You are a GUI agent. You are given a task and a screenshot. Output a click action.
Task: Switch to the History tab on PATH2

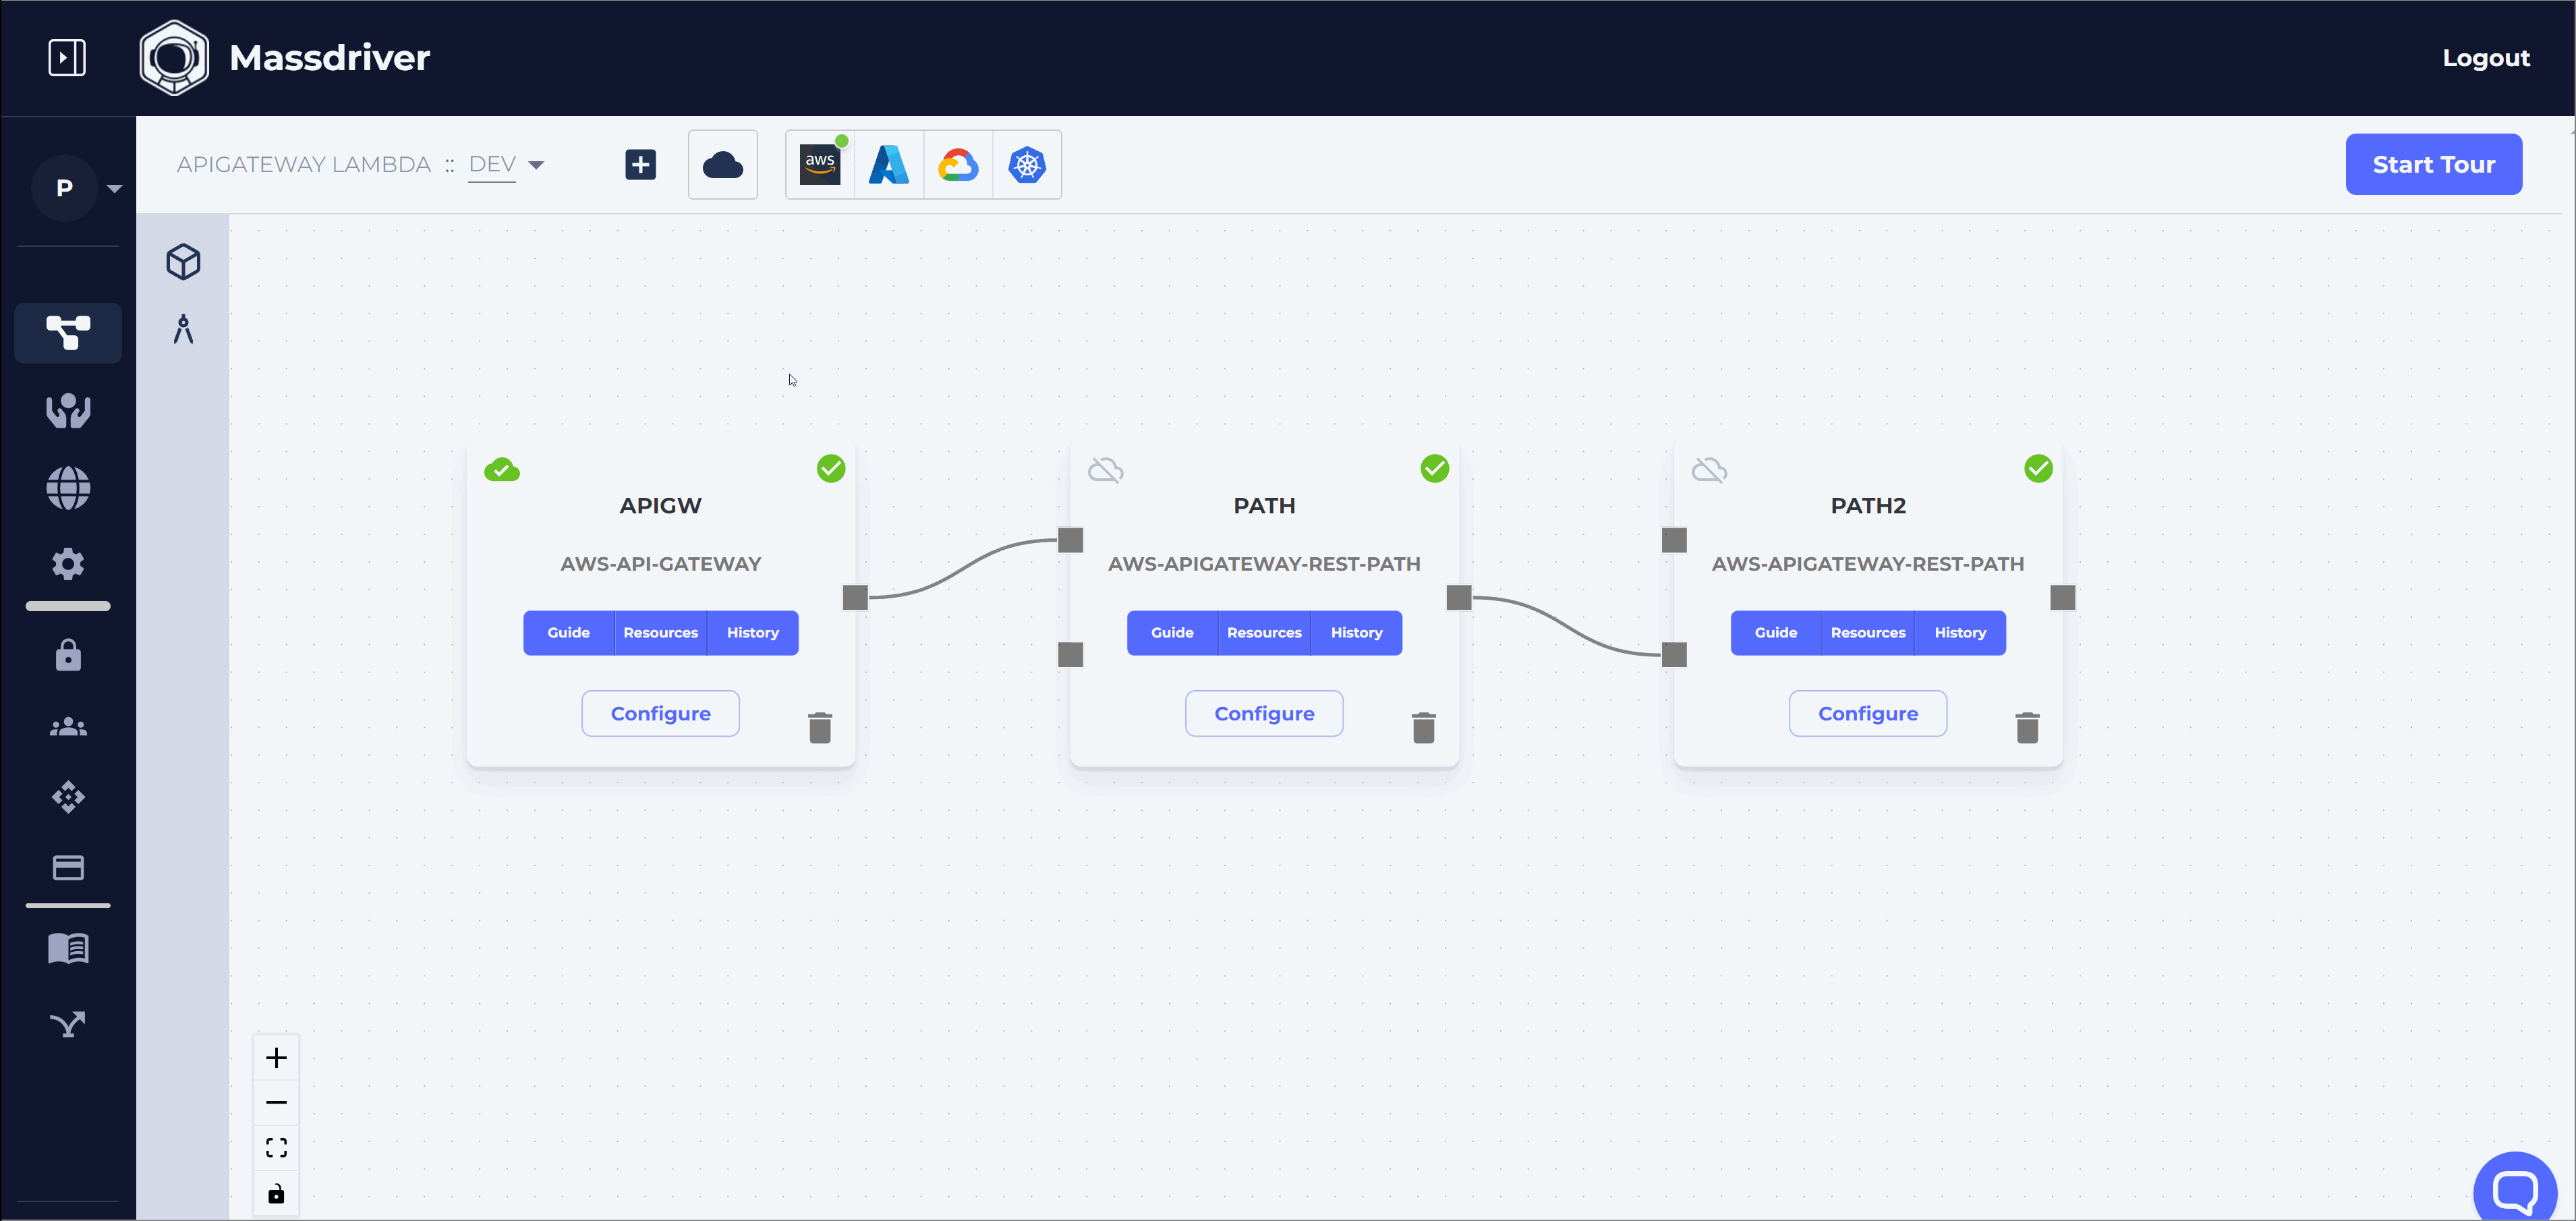(x=1959, y=632)
